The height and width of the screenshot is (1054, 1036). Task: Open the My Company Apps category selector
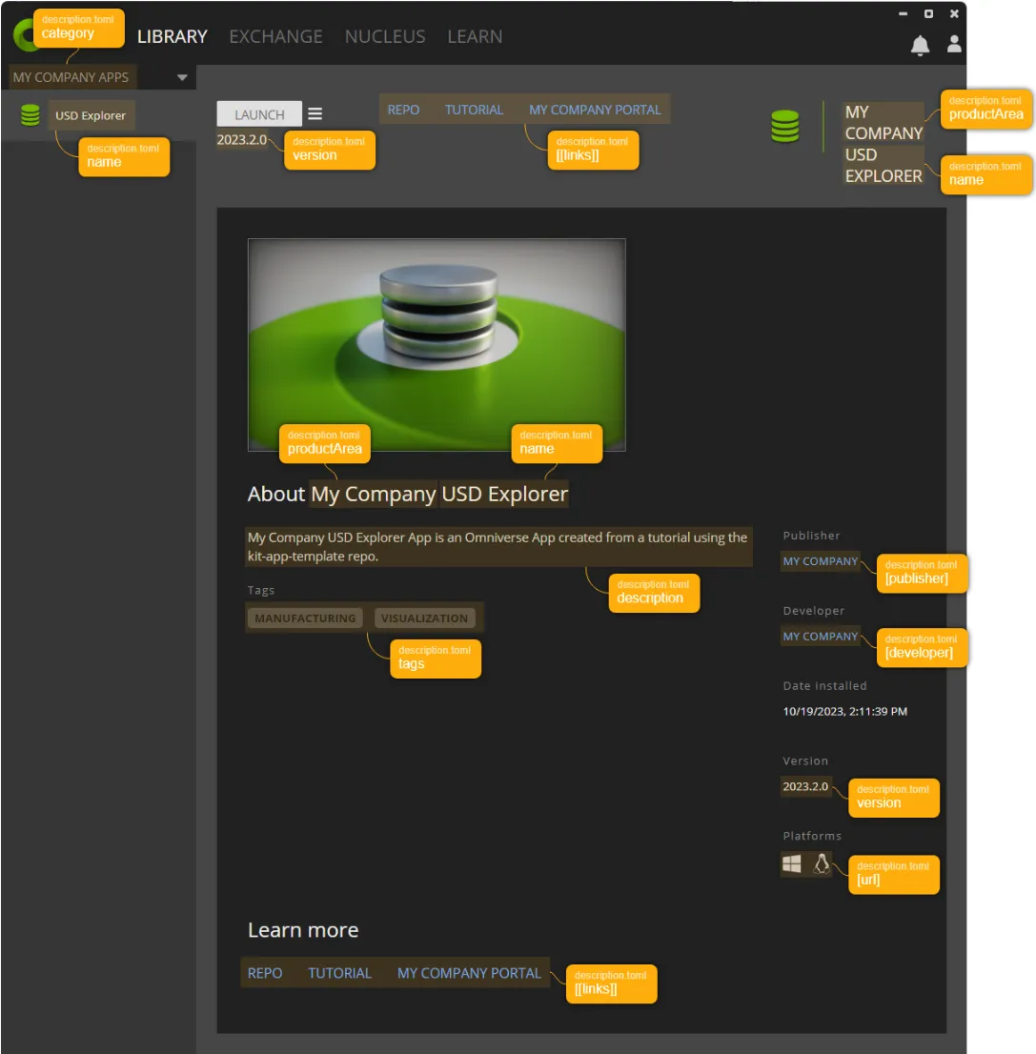pyautogui.click(x=98, y=77)
